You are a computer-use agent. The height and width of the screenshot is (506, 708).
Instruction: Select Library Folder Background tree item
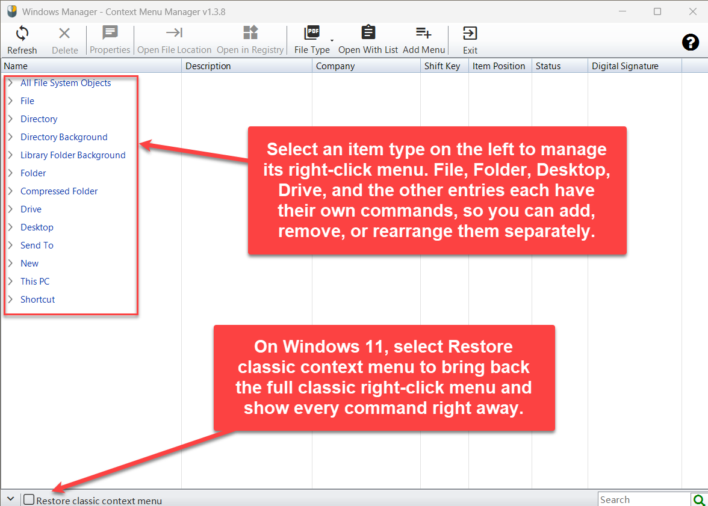click(x=73, y=155)
